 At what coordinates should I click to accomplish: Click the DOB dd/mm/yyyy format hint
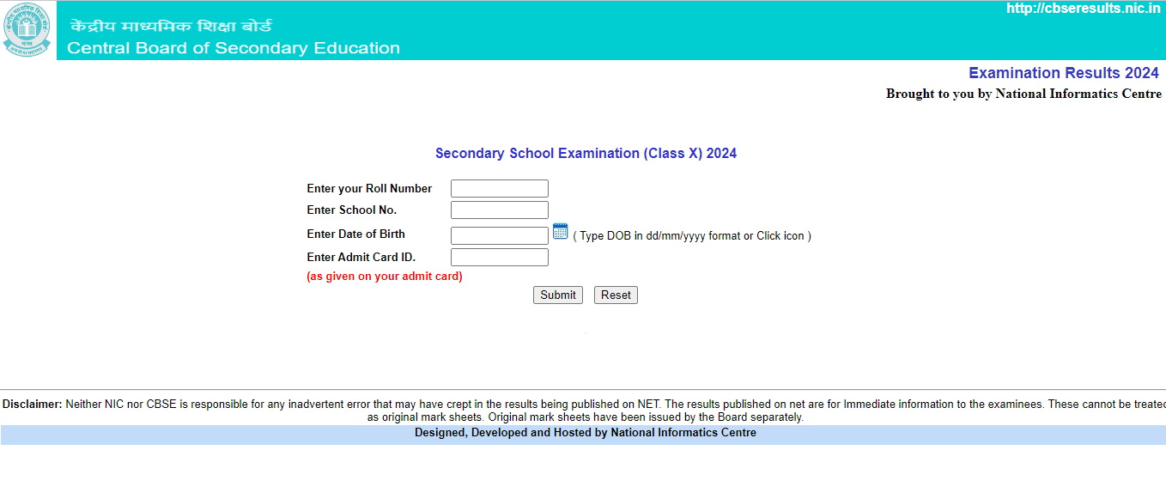[691, 236]
